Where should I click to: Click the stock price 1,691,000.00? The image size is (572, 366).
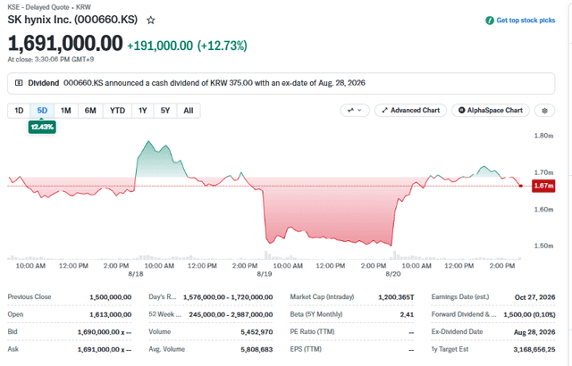pos(65,44)
